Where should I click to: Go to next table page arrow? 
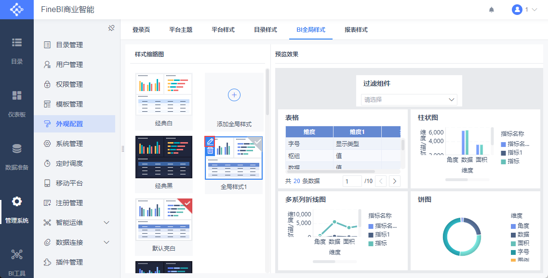pyautogui.click(x=395, y=181)
